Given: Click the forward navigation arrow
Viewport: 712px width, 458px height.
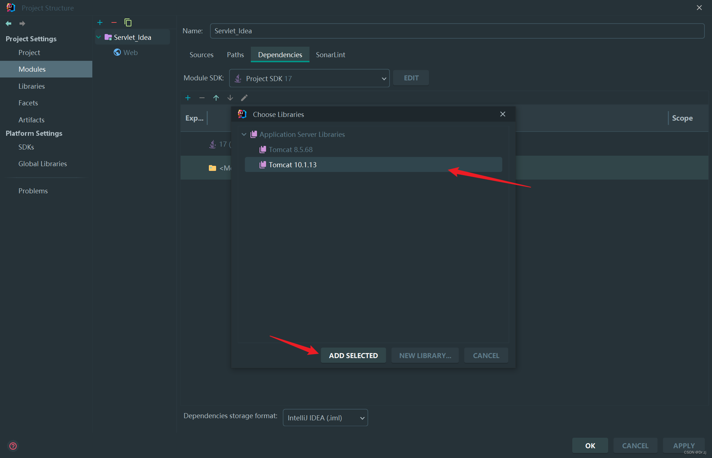Looking at the screenshot, I should 22,24.
